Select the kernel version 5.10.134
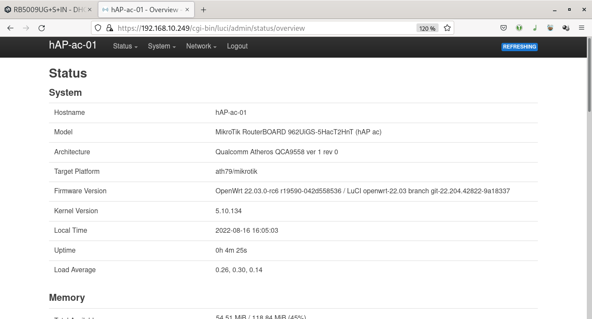Viewport: 592px width, 319px height. [x=228, y=211]
